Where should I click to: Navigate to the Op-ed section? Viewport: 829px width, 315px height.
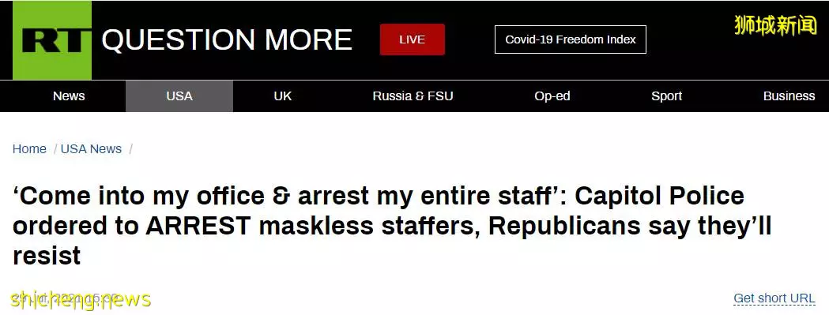pyautogui.click(x=552, y=96)
